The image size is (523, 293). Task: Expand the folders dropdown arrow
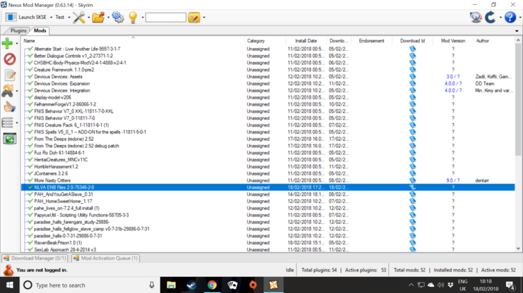[108, 17]
